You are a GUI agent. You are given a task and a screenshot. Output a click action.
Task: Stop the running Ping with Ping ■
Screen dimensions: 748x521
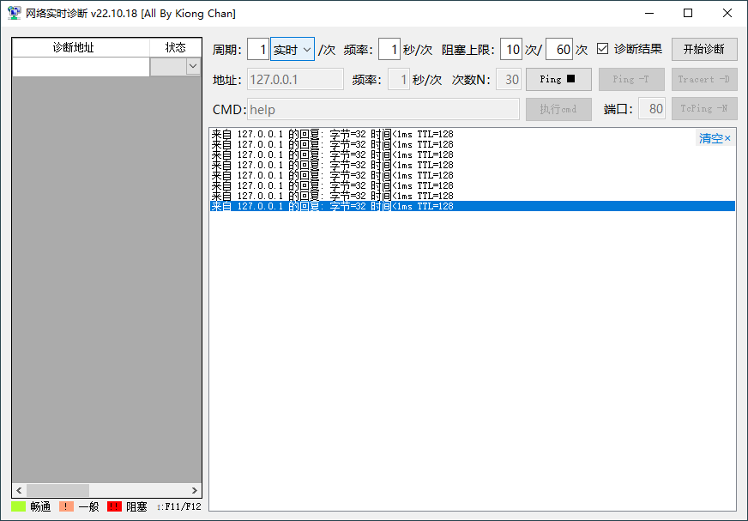pyautogui.click(x=558, y=80)
